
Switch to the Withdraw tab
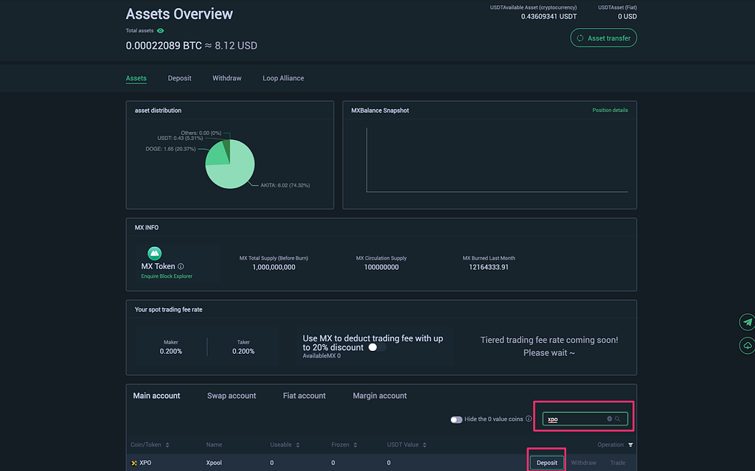point(227,78)
